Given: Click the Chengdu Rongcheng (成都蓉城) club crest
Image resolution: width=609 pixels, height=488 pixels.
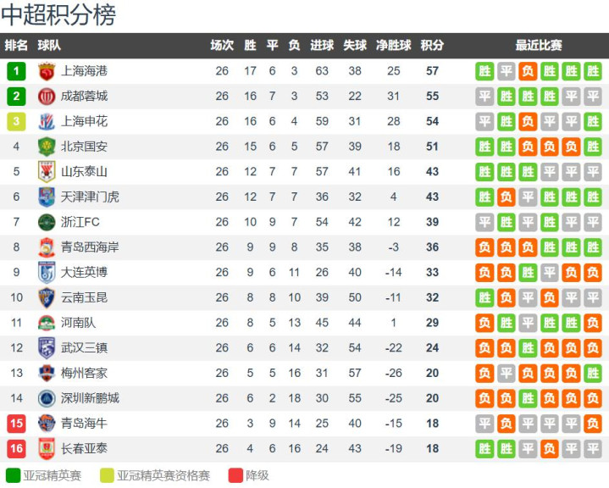Looking at the screenshot, I should (47, 97).
